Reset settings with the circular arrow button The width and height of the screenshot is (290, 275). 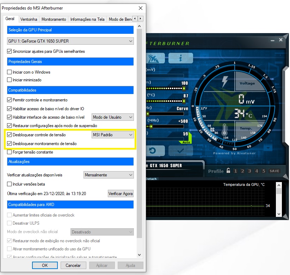(155, 151)
